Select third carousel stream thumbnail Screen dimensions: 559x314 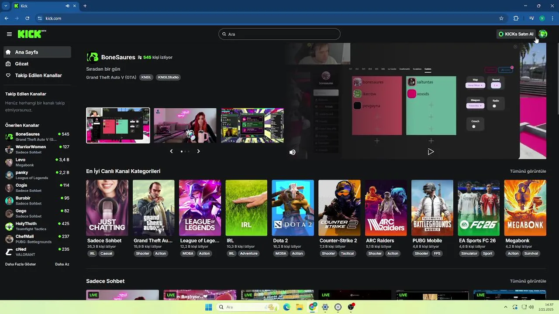(x=252, y=126)
